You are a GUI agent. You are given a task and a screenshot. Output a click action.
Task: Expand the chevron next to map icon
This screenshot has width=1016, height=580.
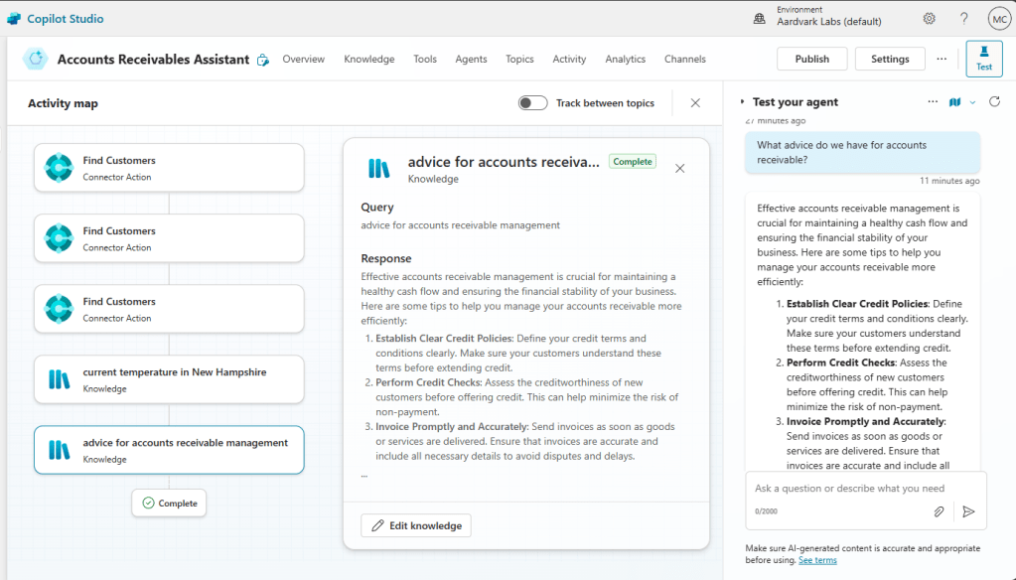pos(973,102)
